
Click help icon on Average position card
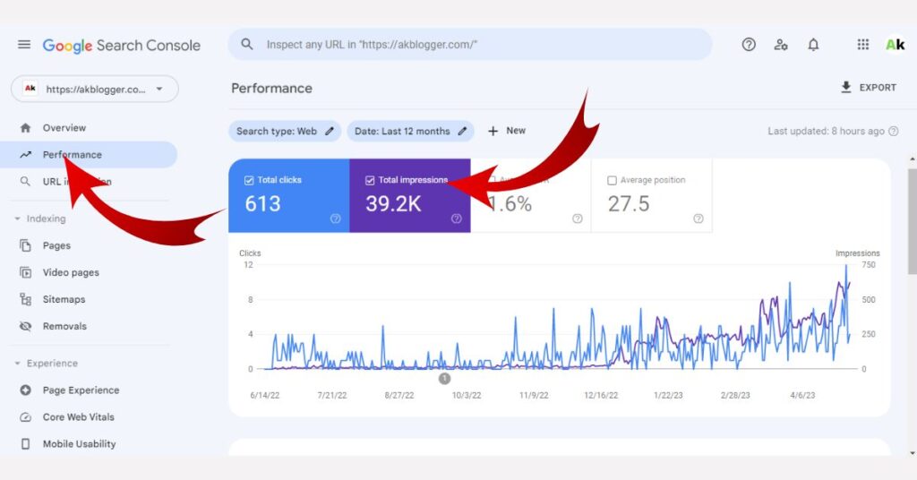click(698, 219)
